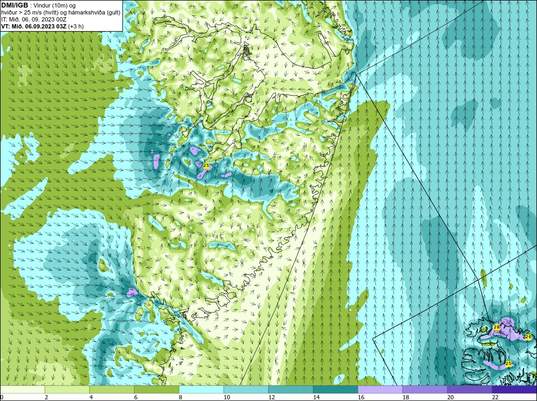Screen dimensions: 537x401
Task: Click the legend tick value 2
Action: pyautogui.click(x=46, y=397)
